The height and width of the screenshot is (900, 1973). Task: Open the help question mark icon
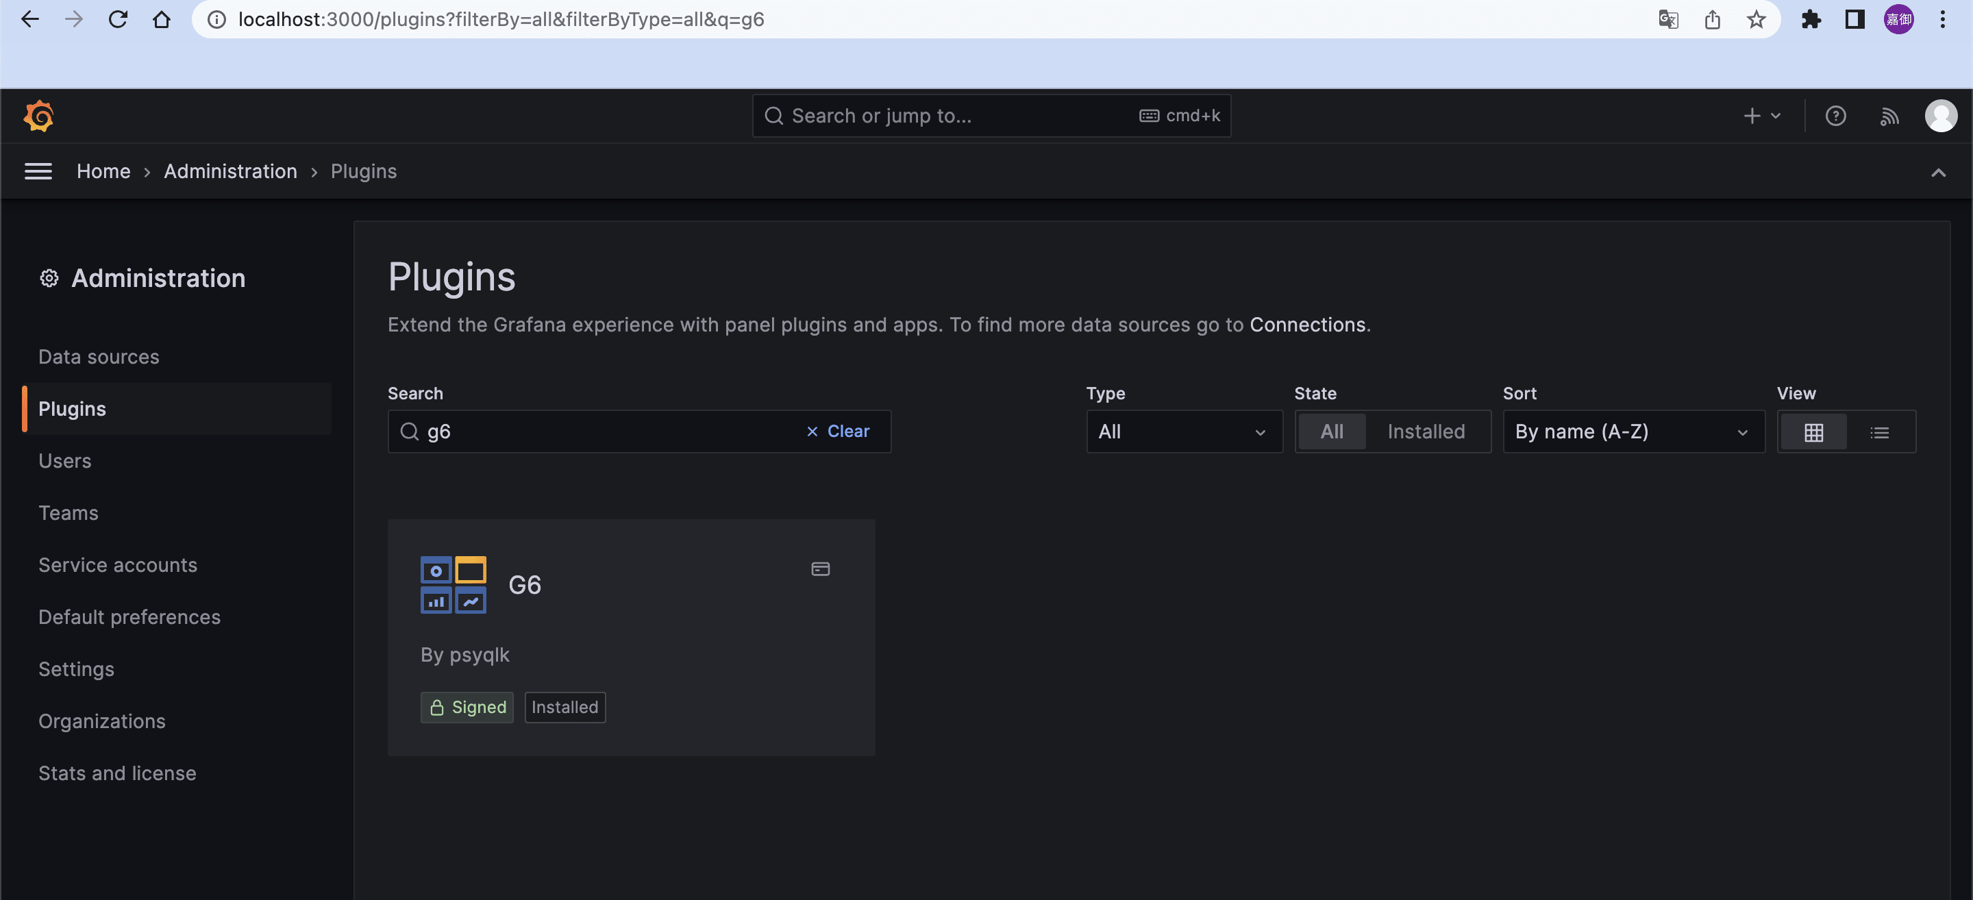point(1835,116)
